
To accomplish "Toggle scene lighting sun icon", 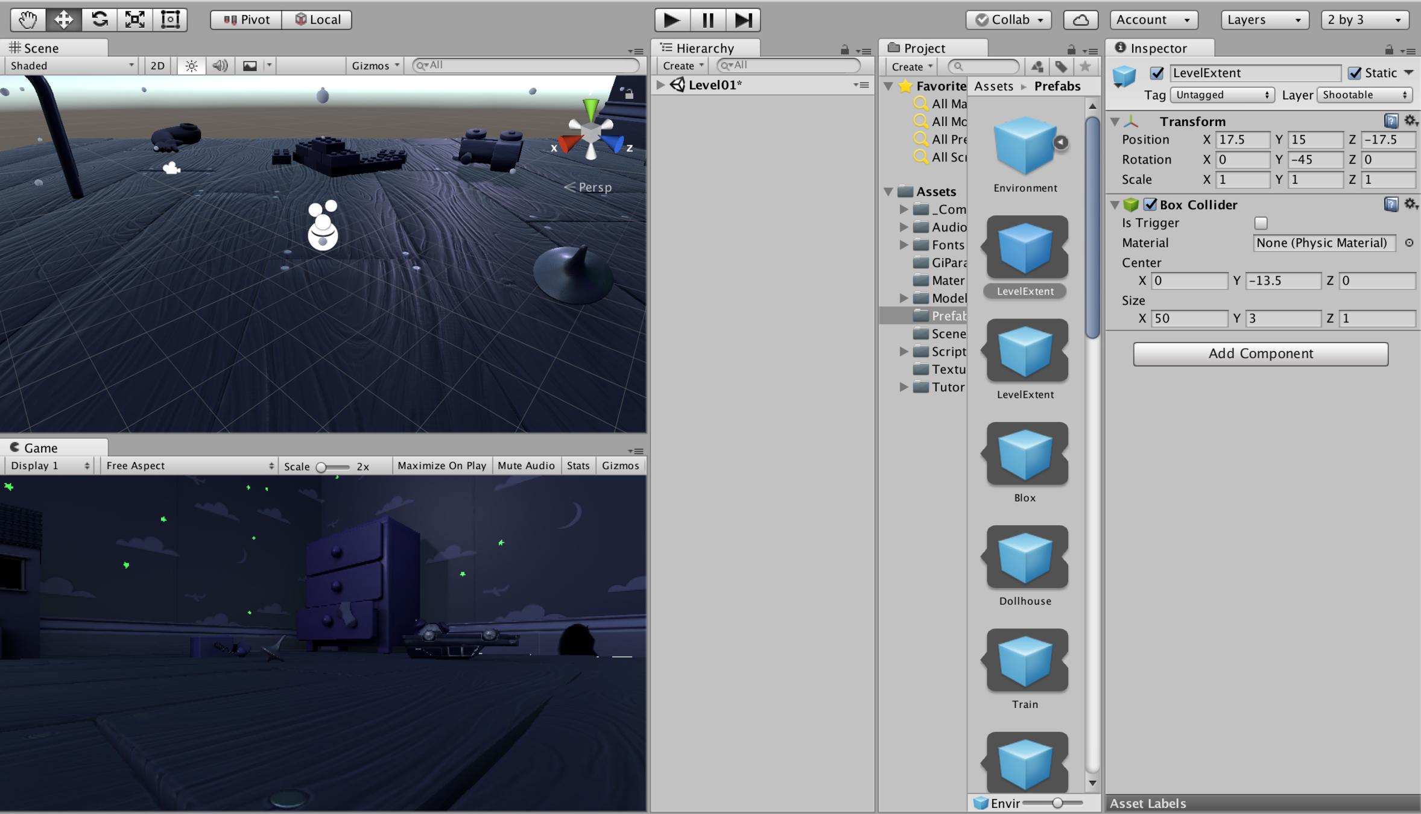I will 191,65.
